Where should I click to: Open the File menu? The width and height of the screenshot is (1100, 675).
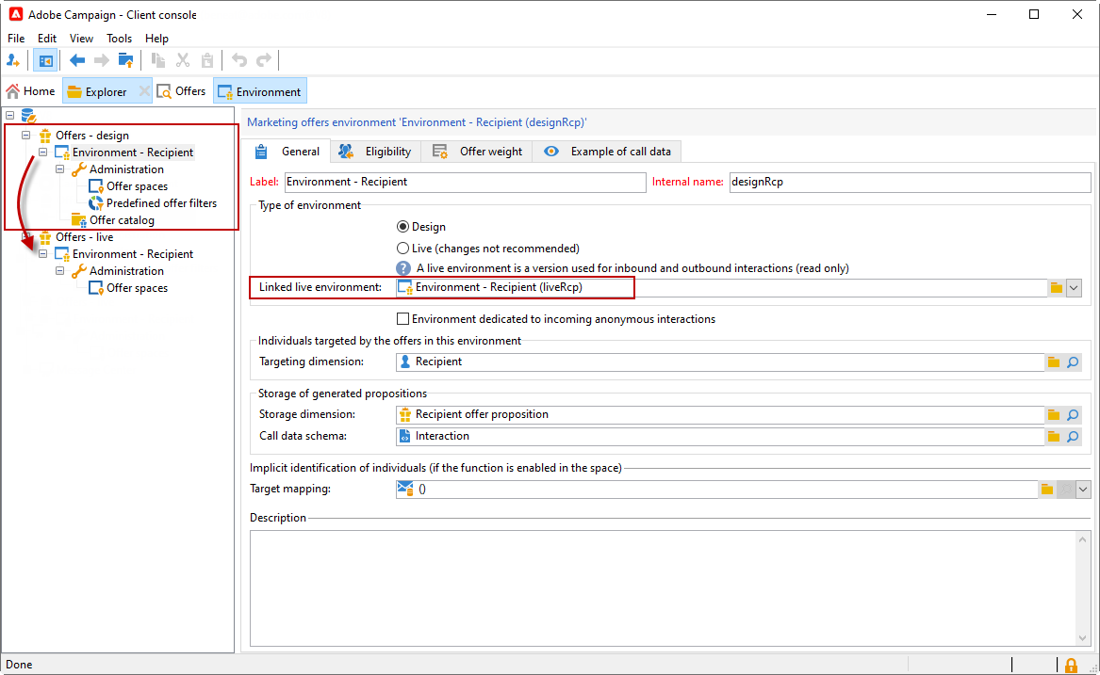(x=16, y=39)
